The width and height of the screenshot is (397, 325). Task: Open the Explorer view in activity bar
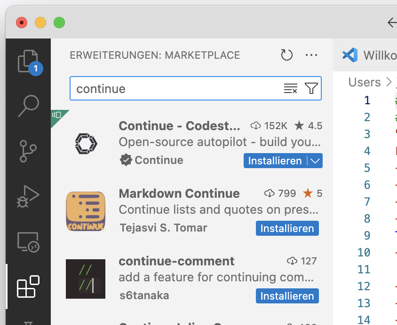[x=28, y=61]
